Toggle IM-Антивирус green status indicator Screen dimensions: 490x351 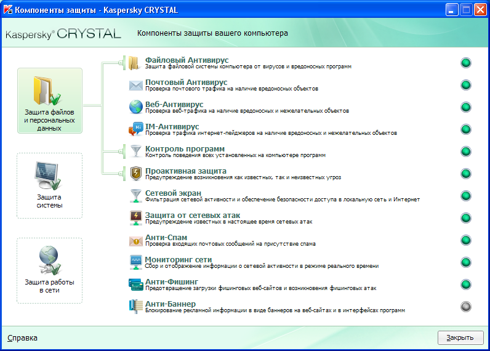465,129
